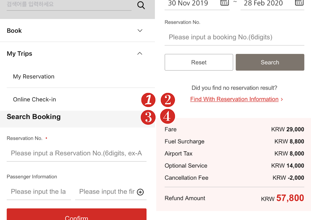
Task: Click the red number 4 badge
Action: click(167, 117)
